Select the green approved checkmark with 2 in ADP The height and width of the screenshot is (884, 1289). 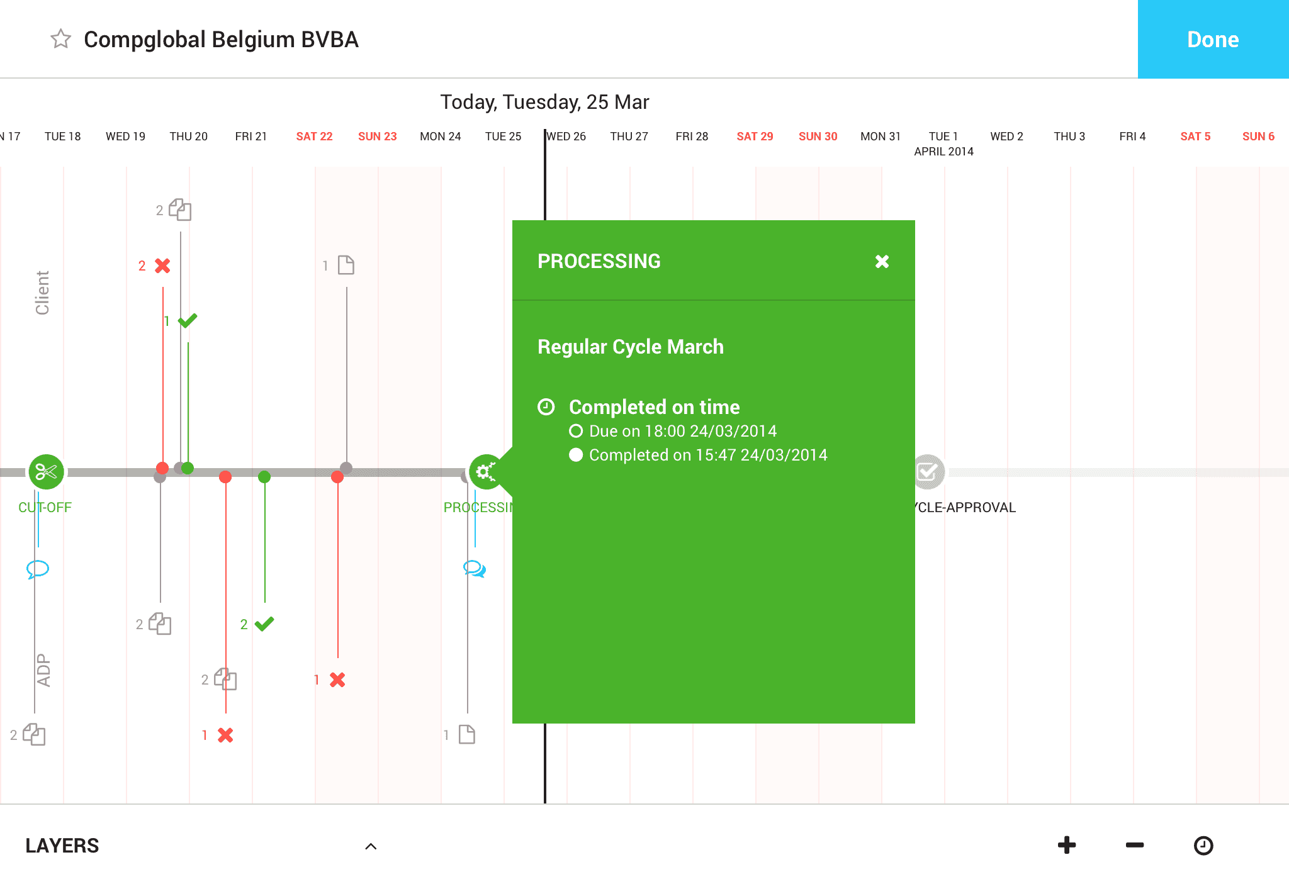(x=264, y=624)
